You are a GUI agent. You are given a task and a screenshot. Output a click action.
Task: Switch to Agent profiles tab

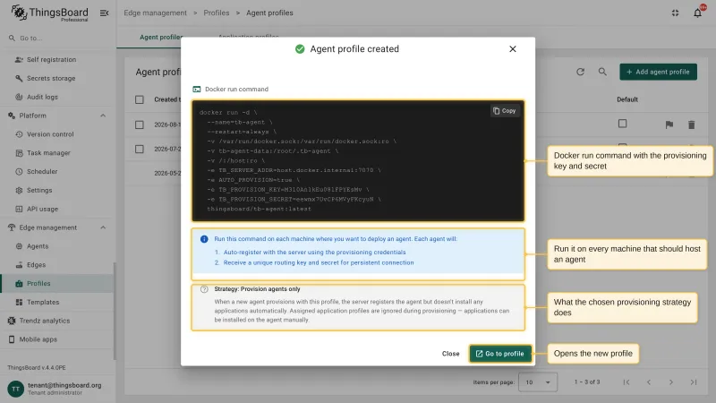[161, 37]
